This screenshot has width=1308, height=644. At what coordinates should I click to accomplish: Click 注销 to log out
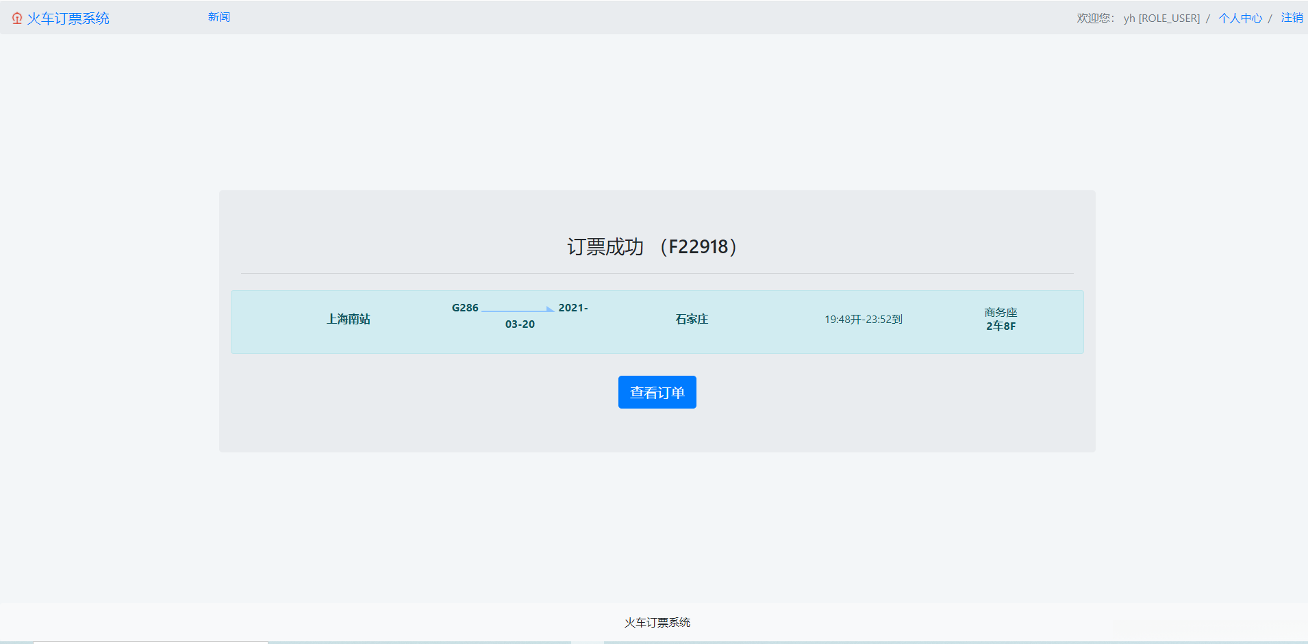[1292, 18]
